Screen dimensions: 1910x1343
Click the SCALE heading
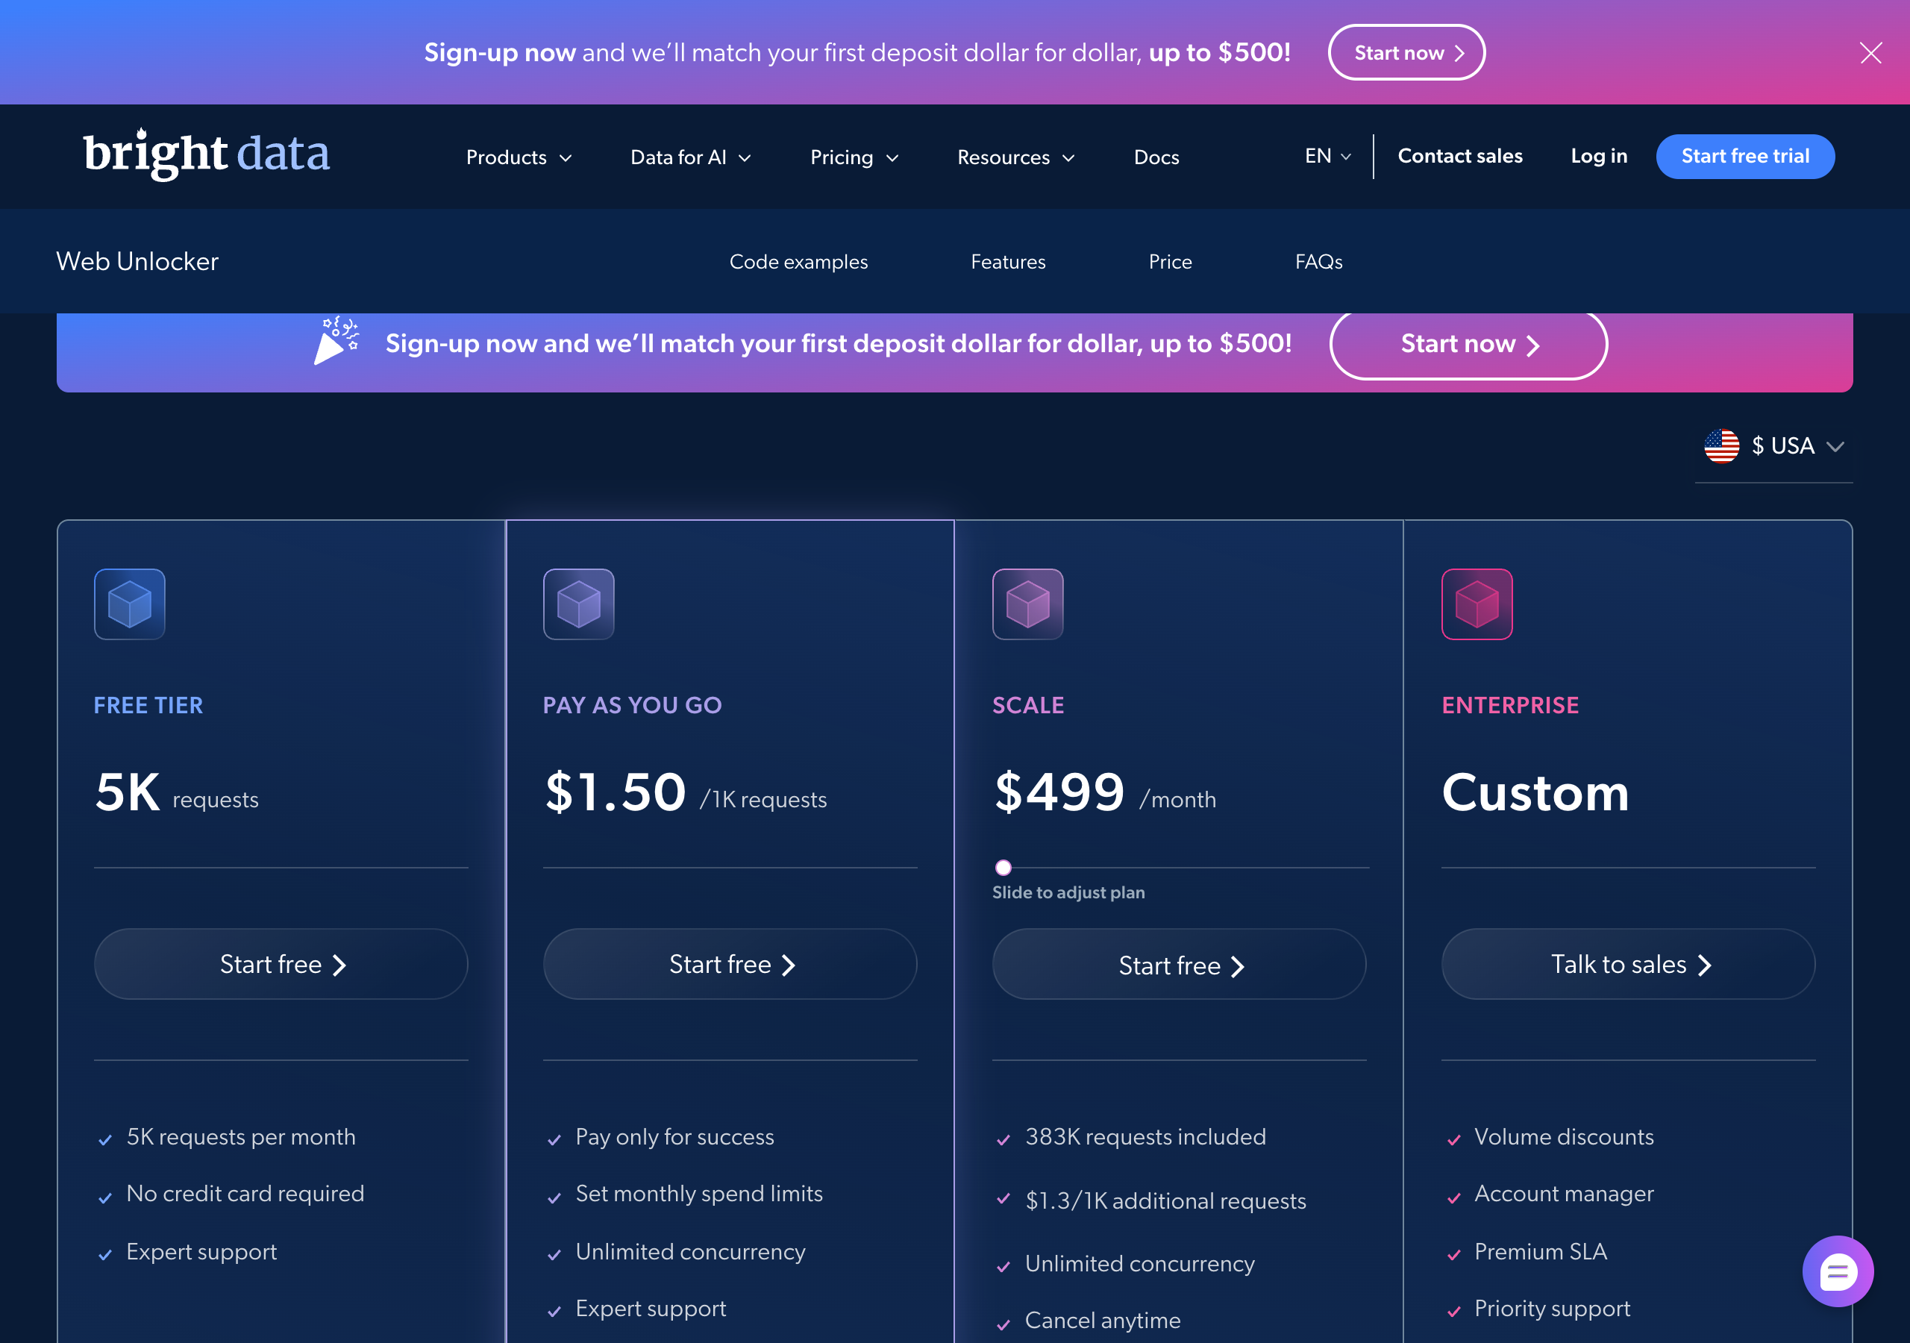pos(1028,706)
